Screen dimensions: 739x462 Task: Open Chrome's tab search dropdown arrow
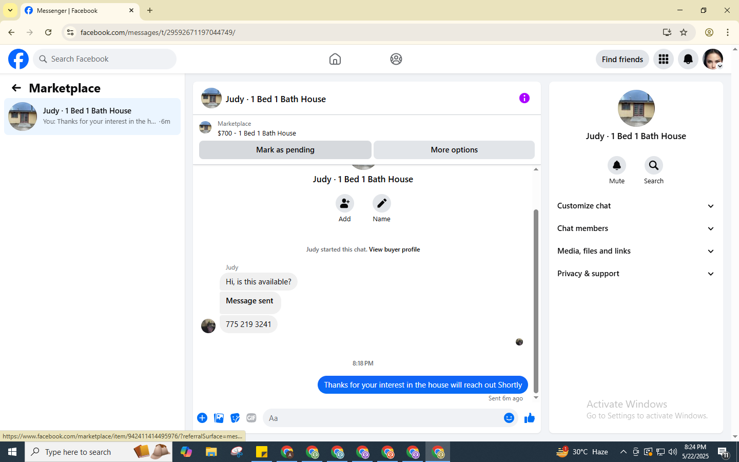tap(10, 10)
